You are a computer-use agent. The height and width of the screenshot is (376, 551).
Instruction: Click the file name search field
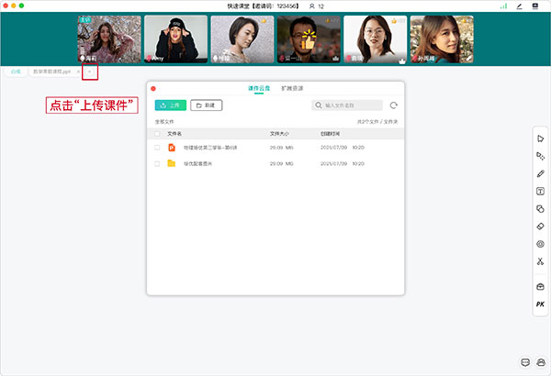[x=350, y=105]
